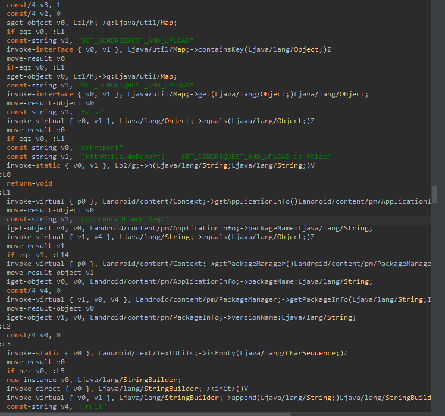Place cursor on the :L0 label line
The width and height of the screenshot is (445, 416).
coord(6,174)
